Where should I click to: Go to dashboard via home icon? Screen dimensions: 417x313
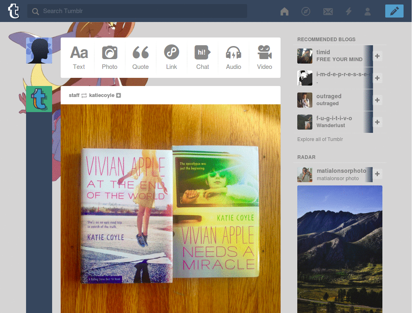pyautogui.click(x=285, y=11)
